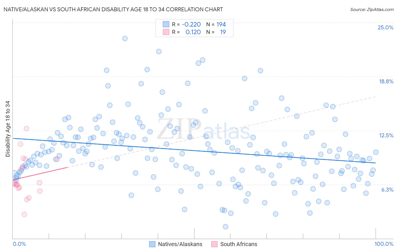The height and width of the screenshot is (252, 397).
Task: Click the highest blue data point near 25%
Action: point(125,38)
